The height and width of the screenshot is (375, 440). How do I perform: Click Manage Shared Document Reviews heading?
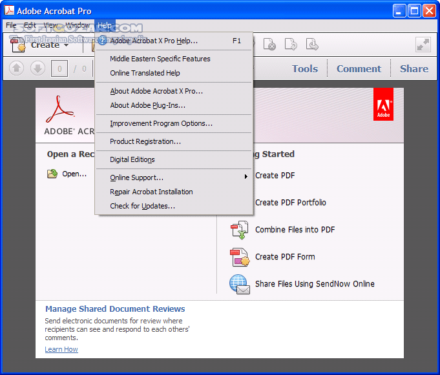click(x=115, y=309)
